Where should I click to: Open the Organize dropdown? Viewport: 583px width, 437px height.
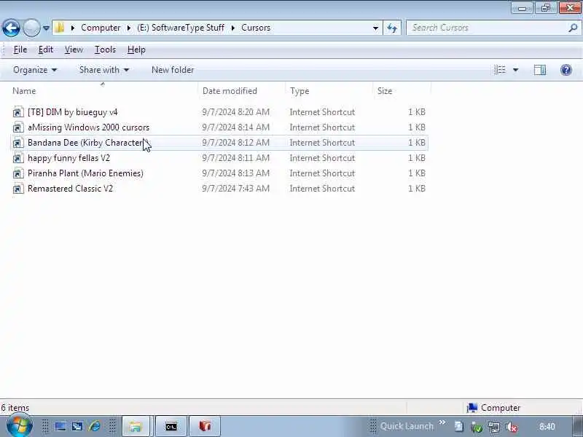coord(35,70)
